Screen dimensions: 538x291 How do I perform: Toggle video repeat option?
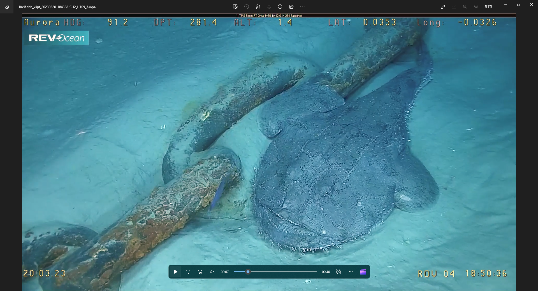pyautogui.click(x=338, y=272)
